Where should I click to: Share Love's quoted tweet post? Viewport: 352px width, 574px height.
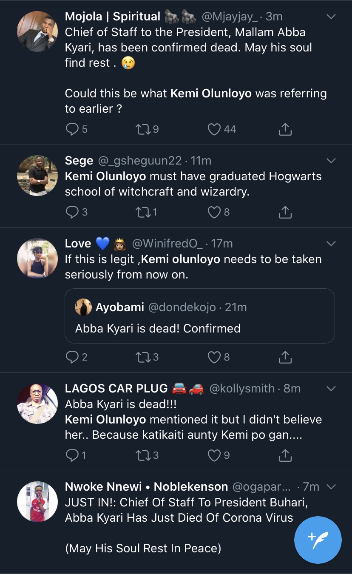click(285, 357)
